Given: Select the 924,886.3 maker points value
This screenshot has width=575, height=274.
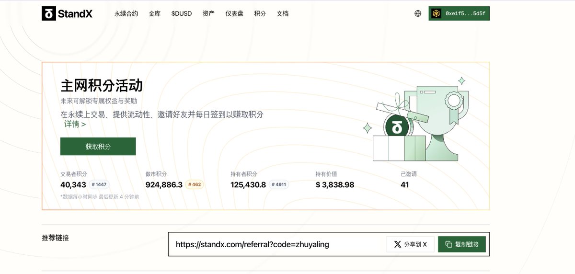Looking at the screenshot, I should 164,184.
